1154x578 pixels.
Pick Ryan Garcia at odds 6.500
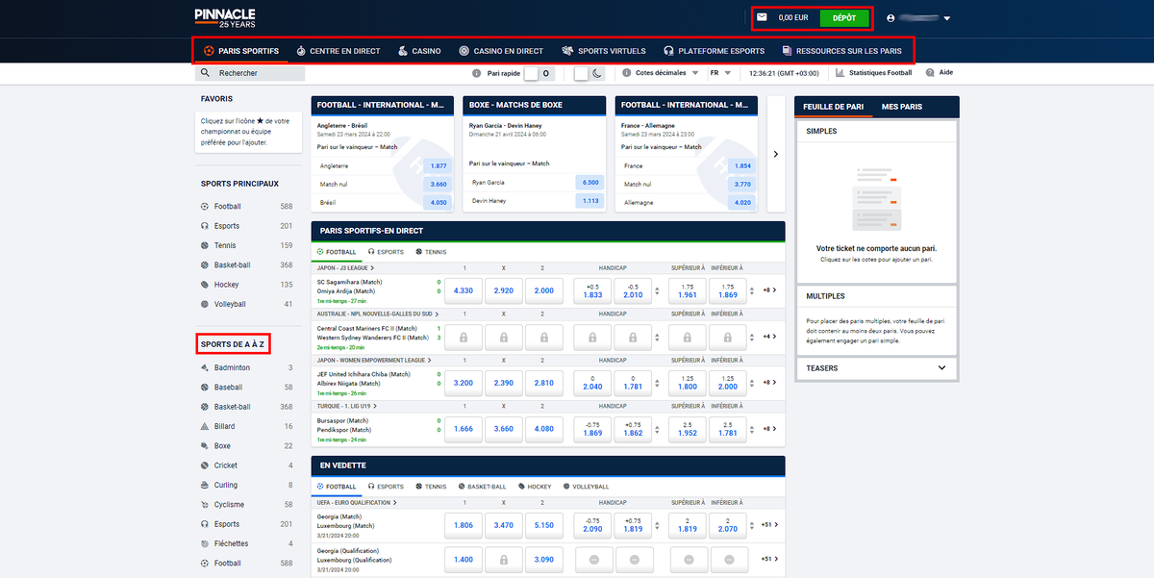[x=590, y=182]
